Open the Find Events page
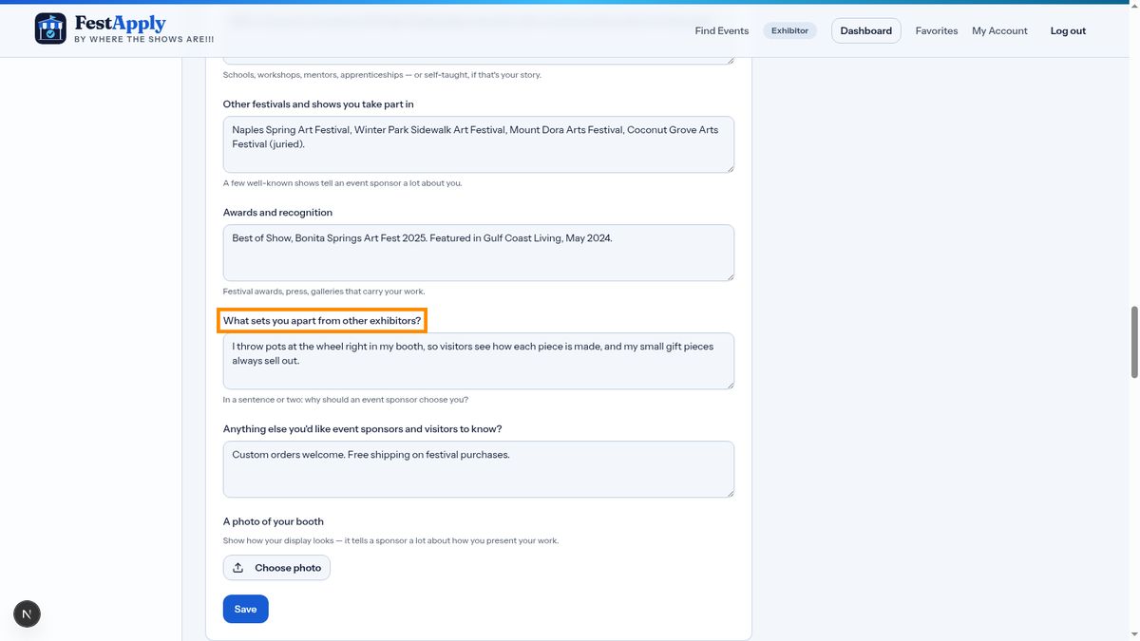Screen dimensions: 1140x641 click(722, 30)
